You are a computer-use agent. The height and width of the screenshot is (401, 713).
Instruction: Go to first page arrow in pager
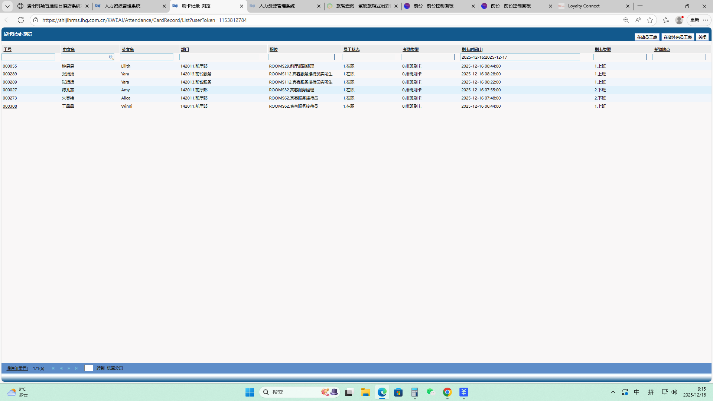click(x=53, y=368)
